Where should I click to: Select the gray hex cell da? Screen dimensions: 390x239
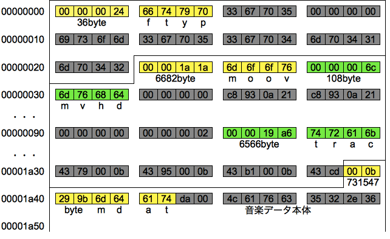(185, 199)
